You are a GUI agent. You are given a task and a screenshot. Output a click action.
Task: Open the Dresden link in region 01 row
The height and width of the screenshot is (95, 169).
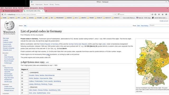tap(31, 75)
